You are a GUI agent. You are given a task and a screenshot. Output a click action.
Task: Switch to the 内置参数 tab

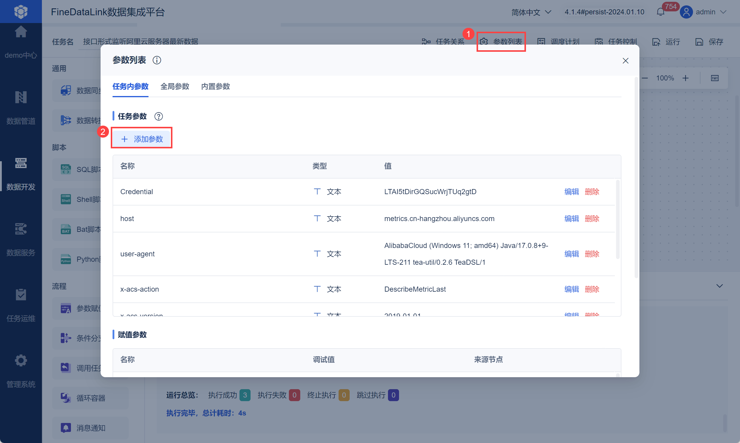(216, 86)
